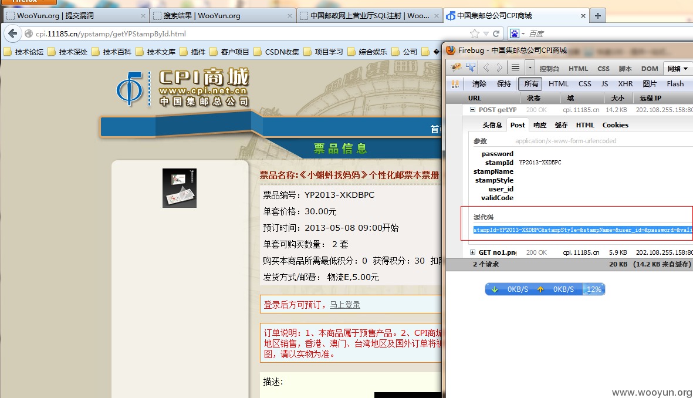Click the Firefox icon in Firebug title bar
The width and height of the screenshot is (693, 398).
point(451,50)
